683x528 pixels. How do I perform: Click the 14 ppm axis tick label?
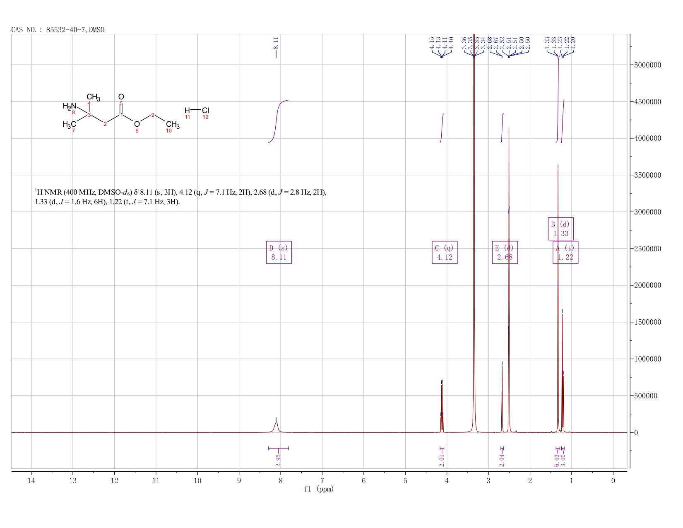click(x=31, y=480)
